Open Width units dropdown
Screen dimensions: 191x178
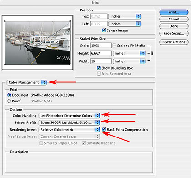[129, 61]
